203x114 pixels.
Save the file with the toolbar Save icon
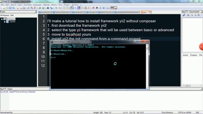coord(10,8)
